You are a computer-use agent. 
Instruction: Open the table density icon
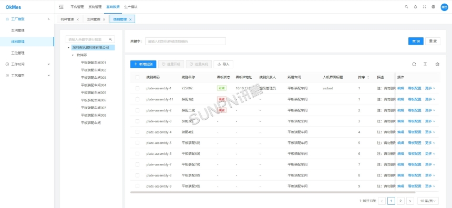(425, 64)
